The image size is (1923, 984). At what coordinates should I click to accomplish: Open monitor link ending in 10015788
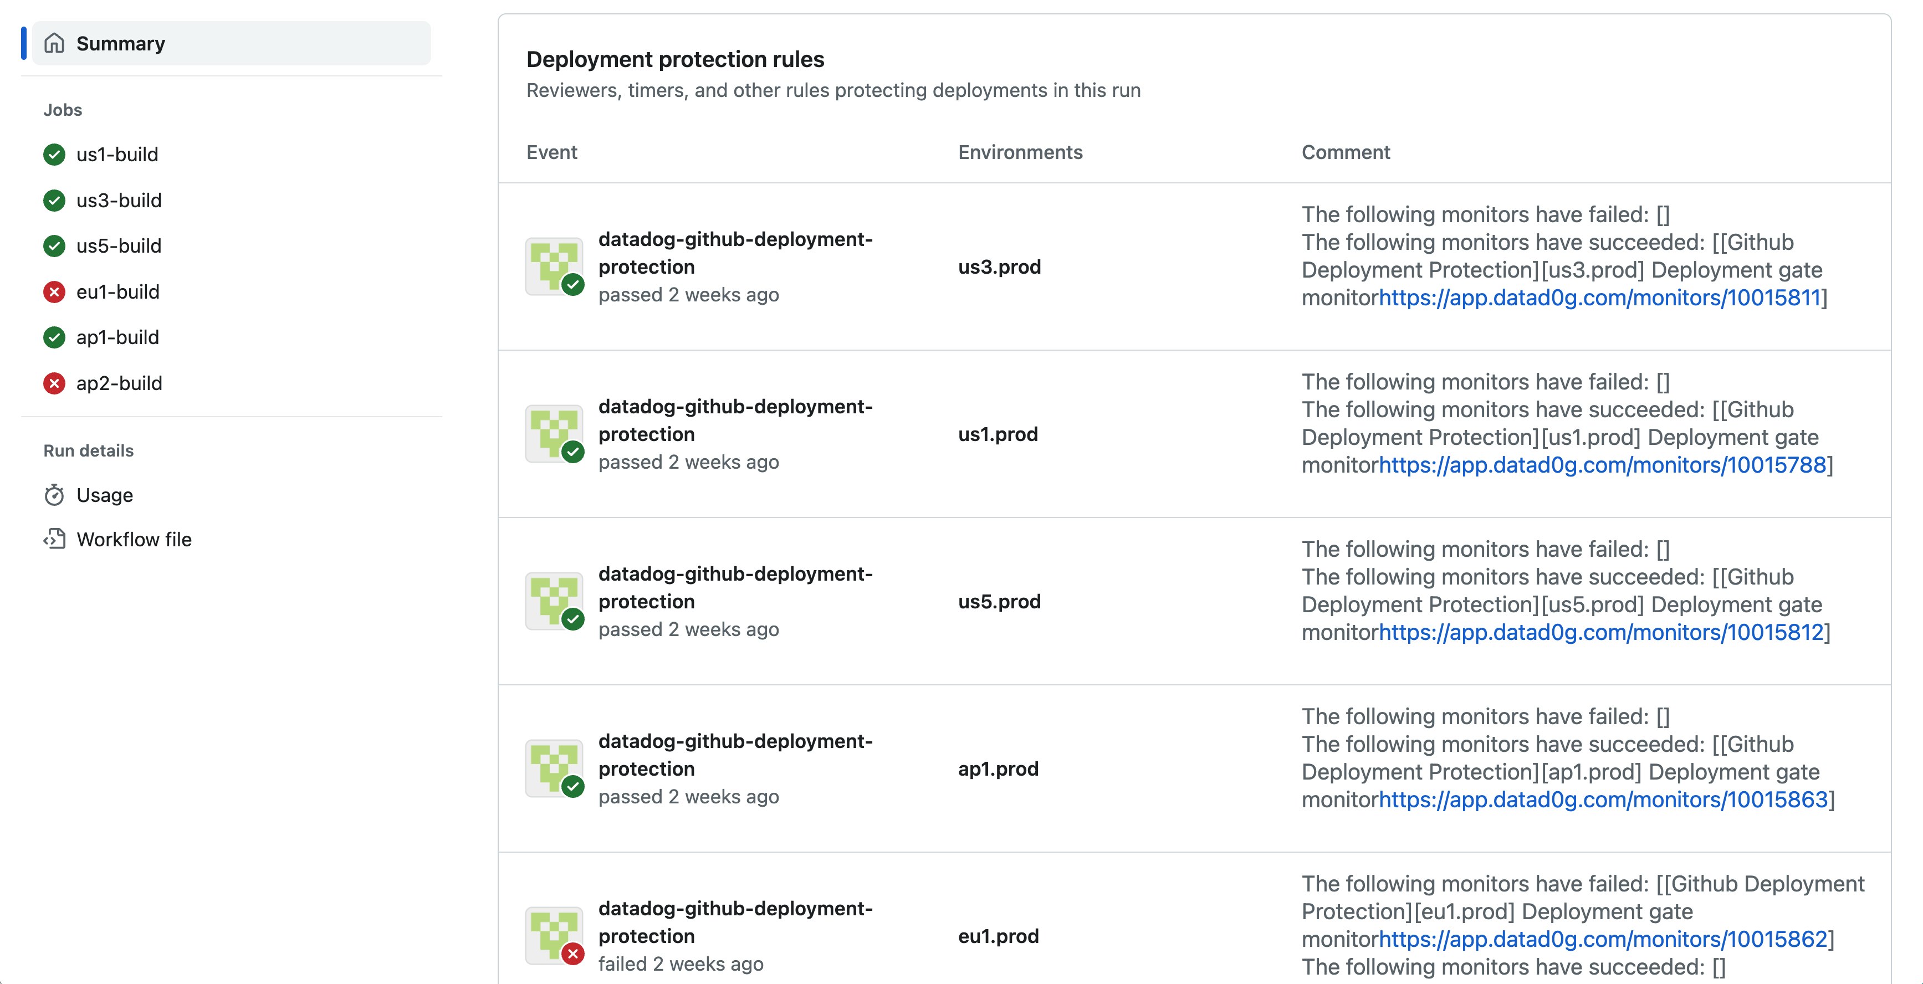click(x=1602, y=465)
